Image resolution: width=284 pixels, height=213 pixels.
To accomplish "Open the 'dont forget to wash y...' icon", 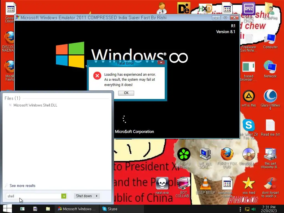I will coord(270,187).
